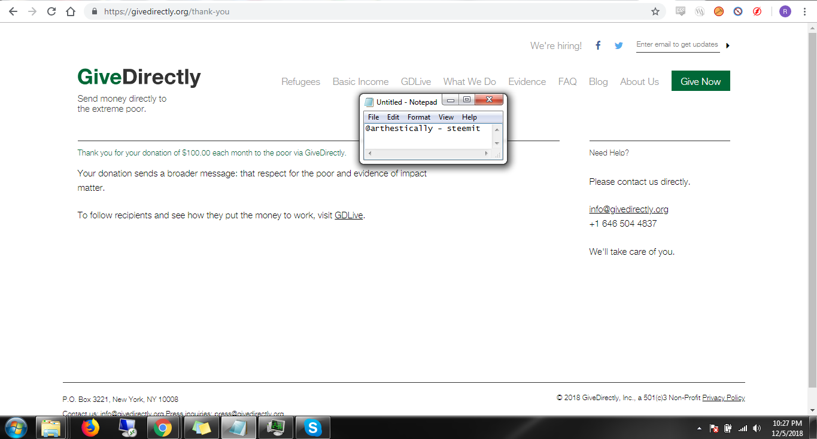This screenshot has width=817, height=439.
Task: Open Notepad's Edit menu
Action: (x=393, y=117)
